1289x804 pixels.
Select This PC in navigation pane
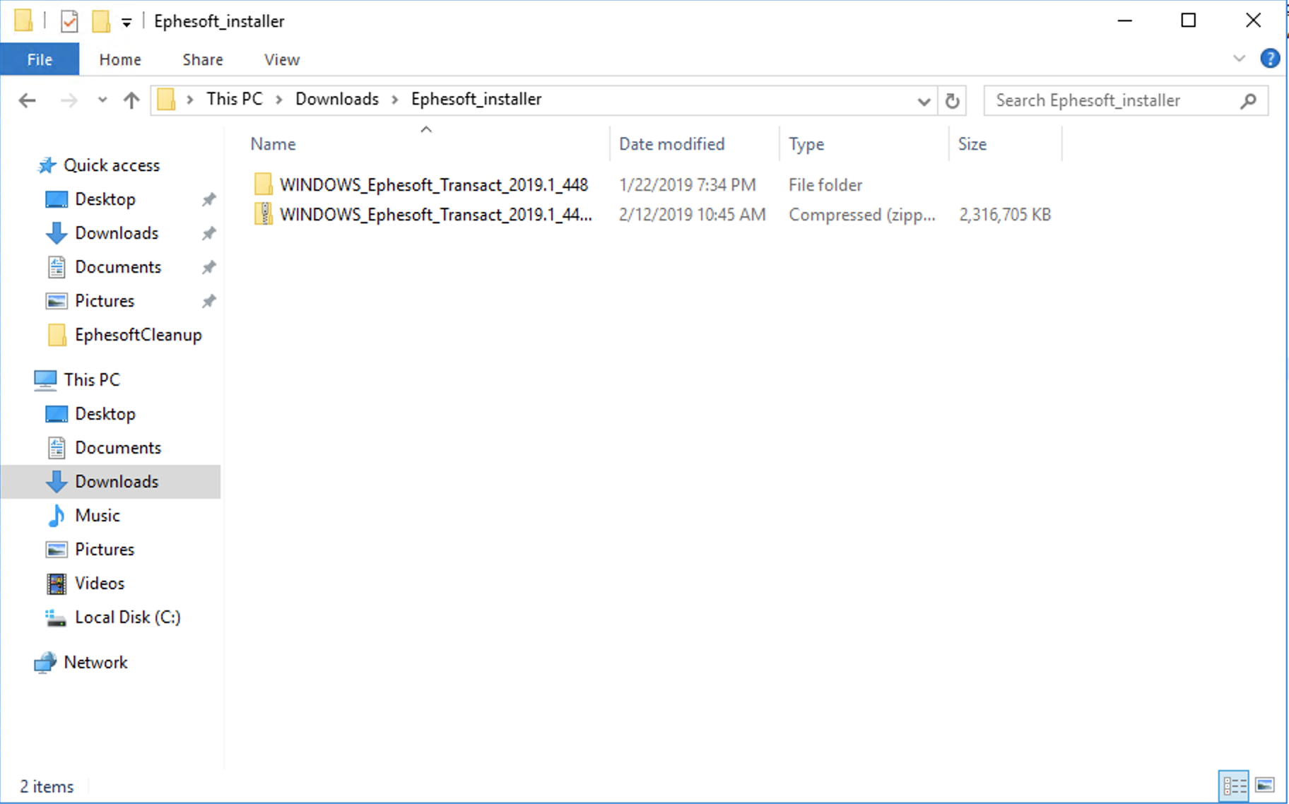pos(92,380)
